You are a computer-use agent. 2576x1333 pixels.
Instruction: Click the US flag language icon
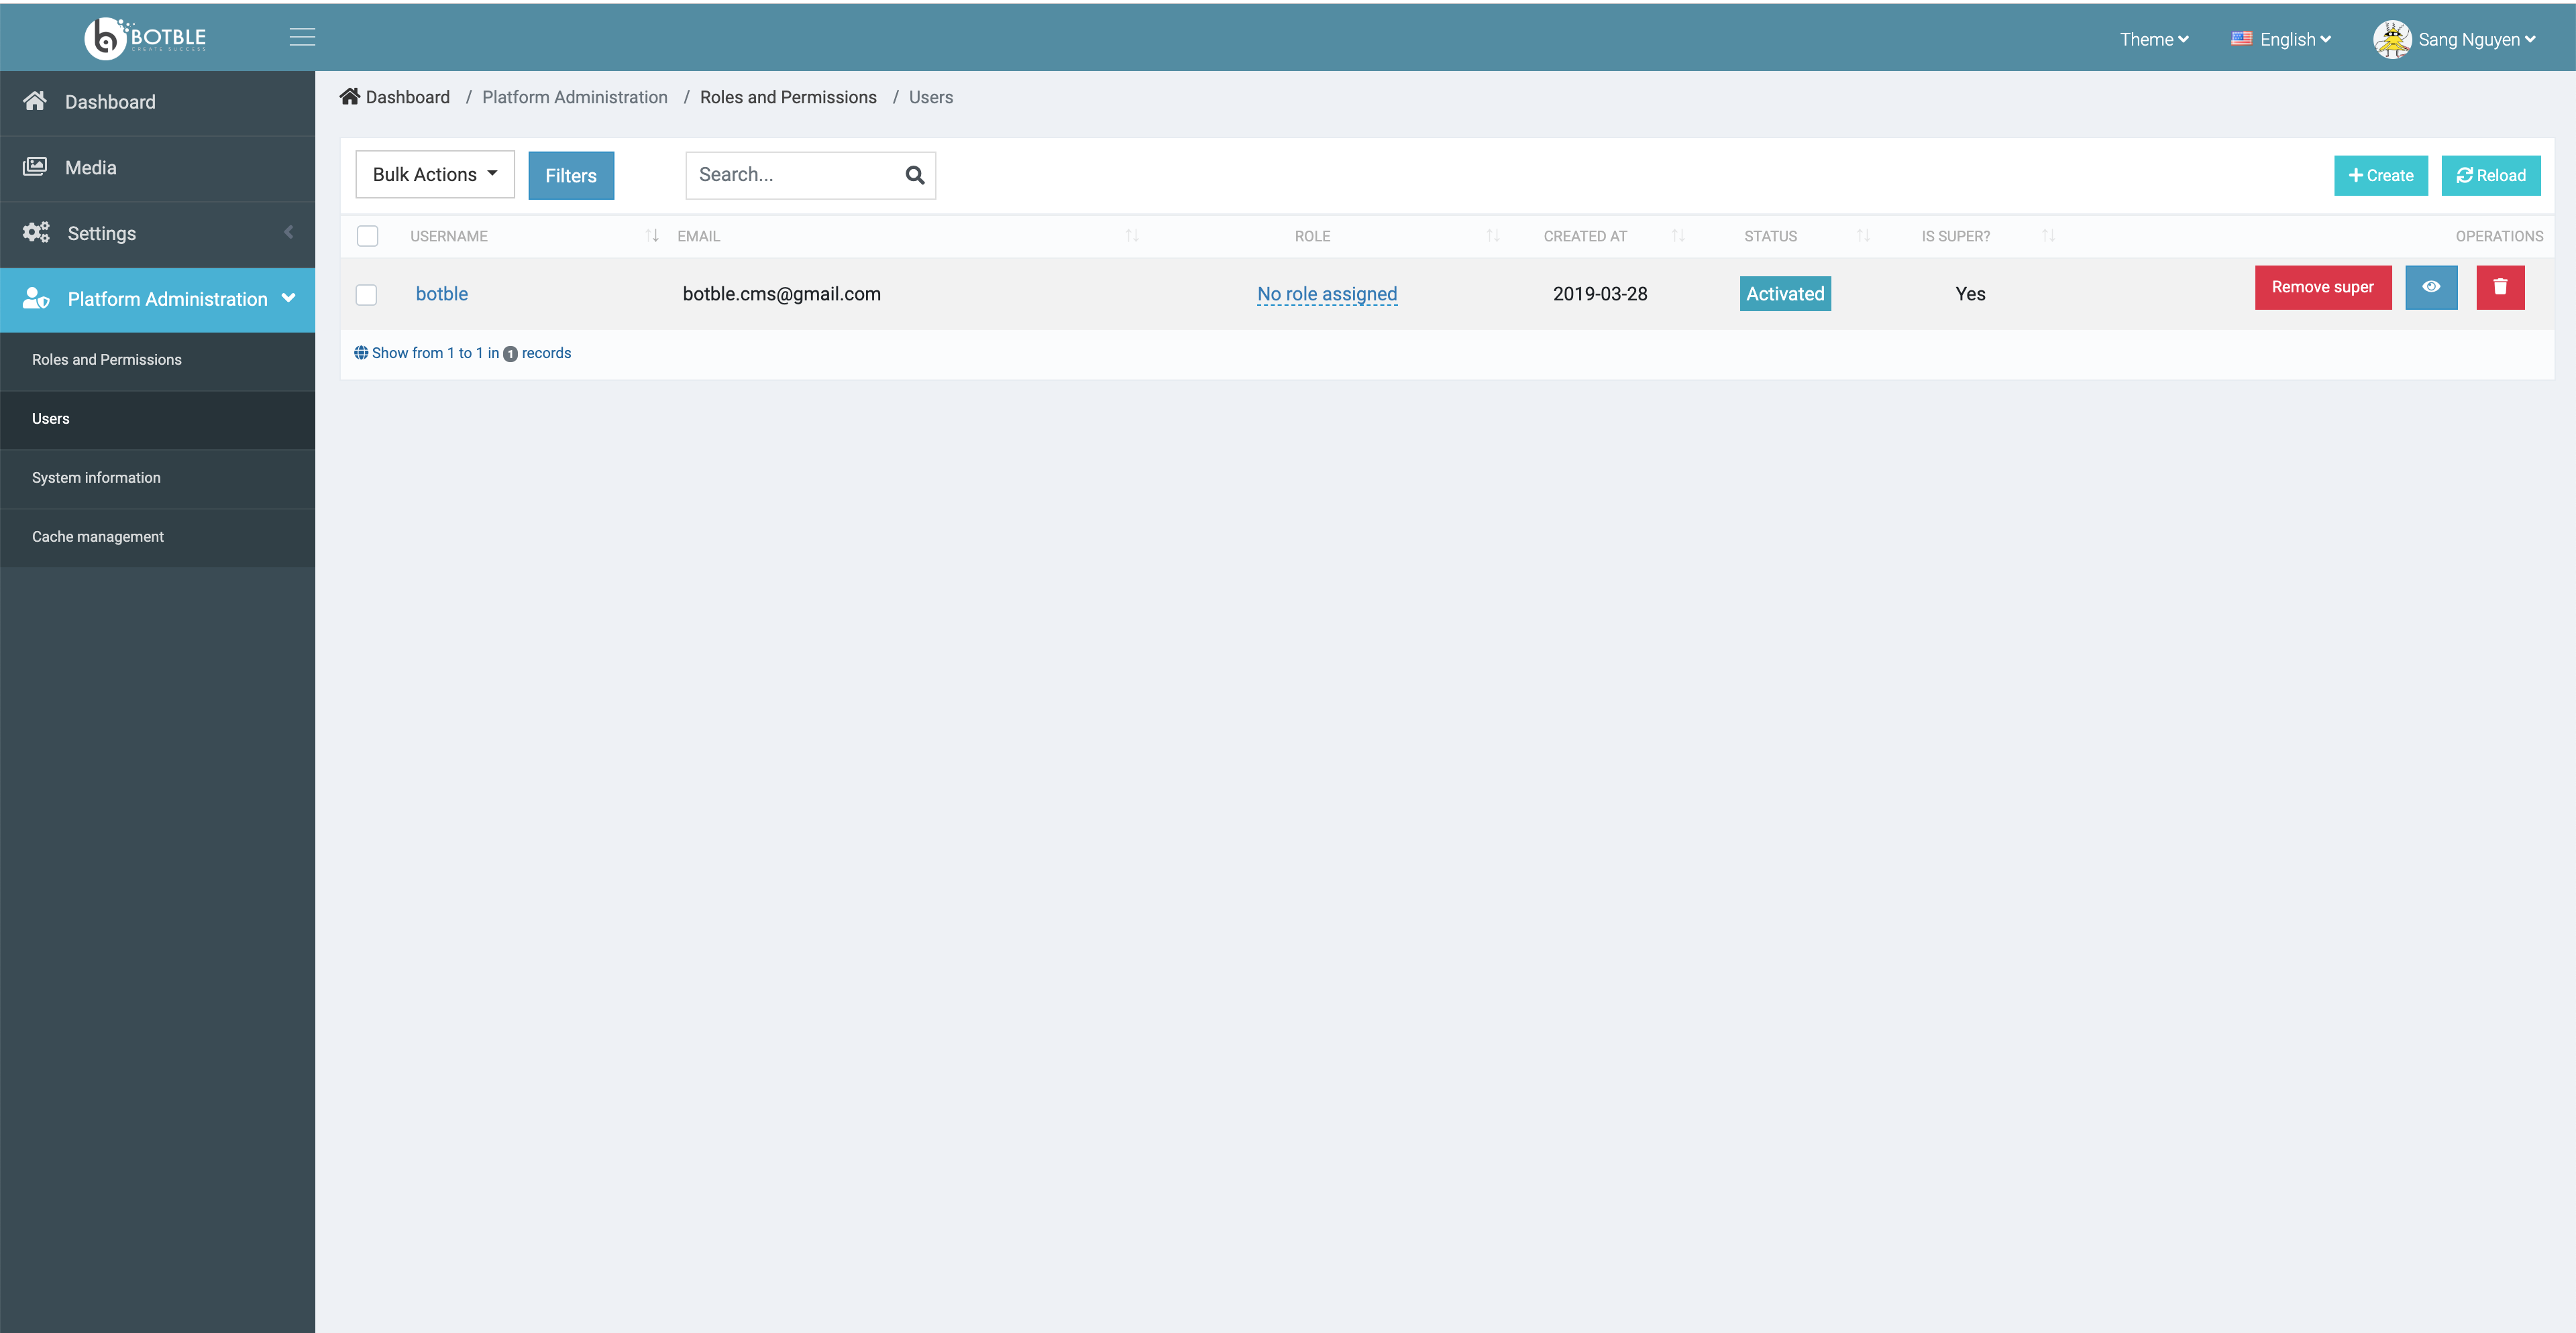[x=2241, y=39]
